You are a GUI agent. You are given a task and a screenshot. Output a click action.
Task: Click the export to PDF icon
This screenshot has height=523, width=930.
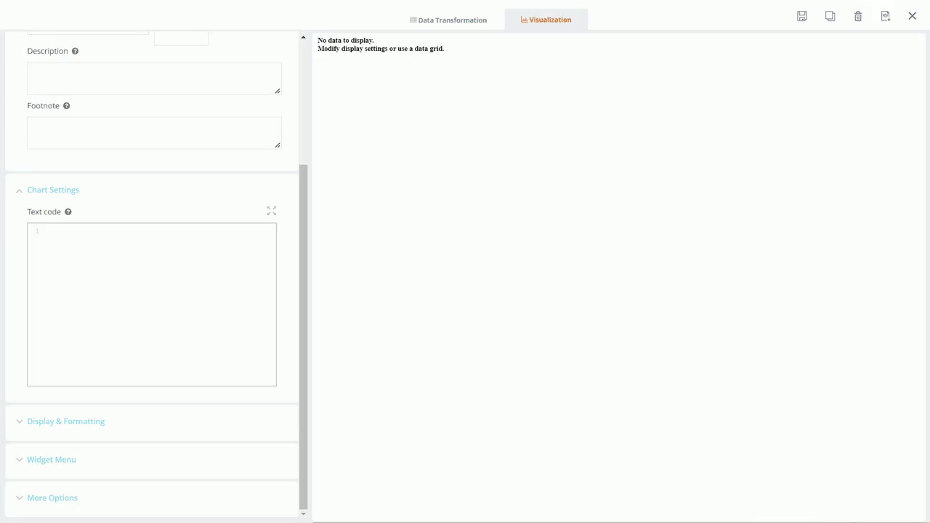coord(885,16)
